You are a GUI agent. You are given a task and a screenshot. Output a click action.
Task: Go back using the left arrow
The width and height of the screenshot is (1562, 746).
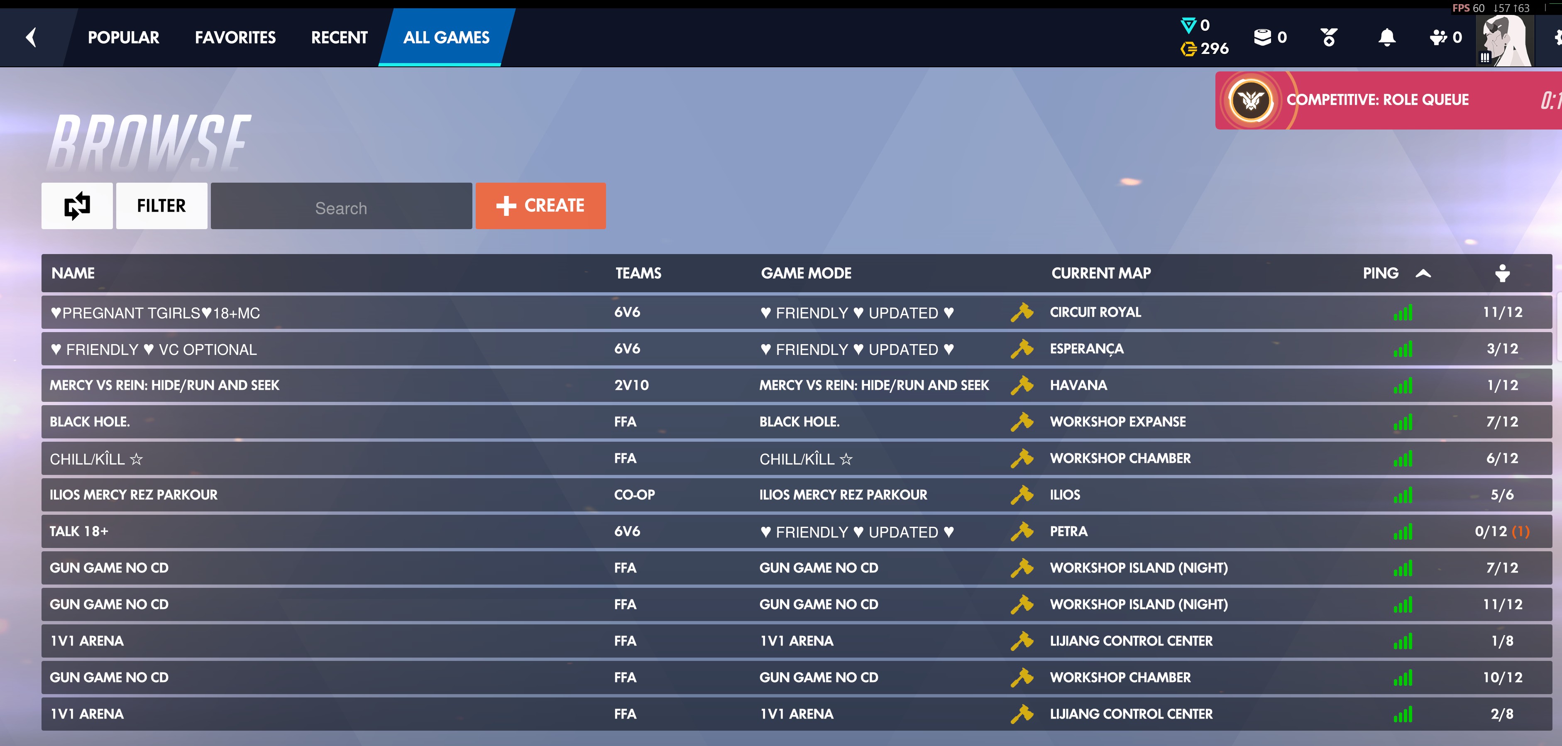(x=32, y=38)
